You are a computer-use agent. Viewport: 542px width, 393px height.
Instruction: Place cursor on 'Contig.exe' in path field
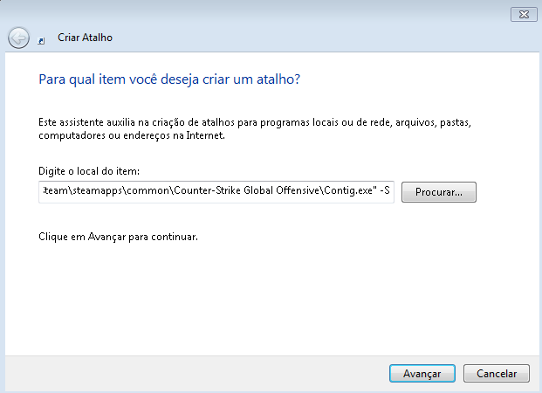(x=347, y=192)
